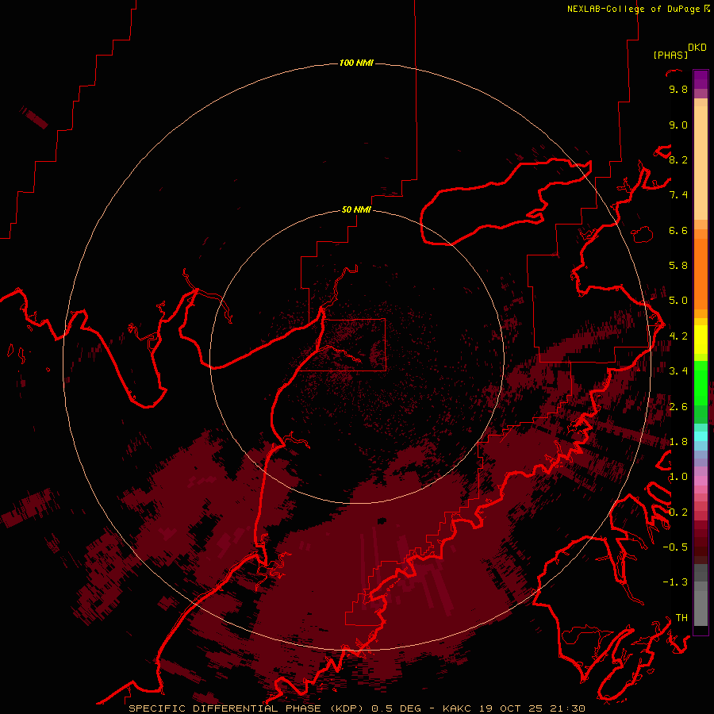This screenshot has width=714, height=714.
Task: Click the 1.8 value on the color scale
Action: tap(678, 442)
